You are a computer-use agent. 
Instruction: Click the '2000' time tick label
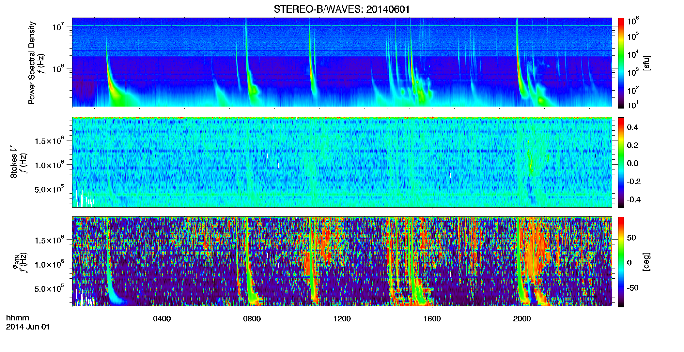coord(522,318)
